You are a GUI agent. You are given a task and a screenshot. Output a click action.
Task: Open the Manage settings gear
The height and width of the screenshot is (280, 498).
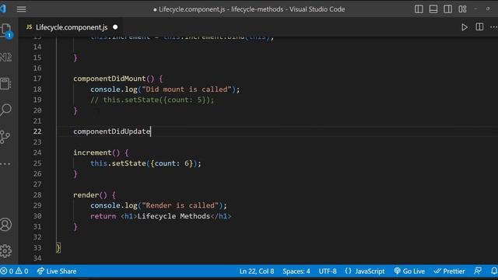(x=5, y=250)
